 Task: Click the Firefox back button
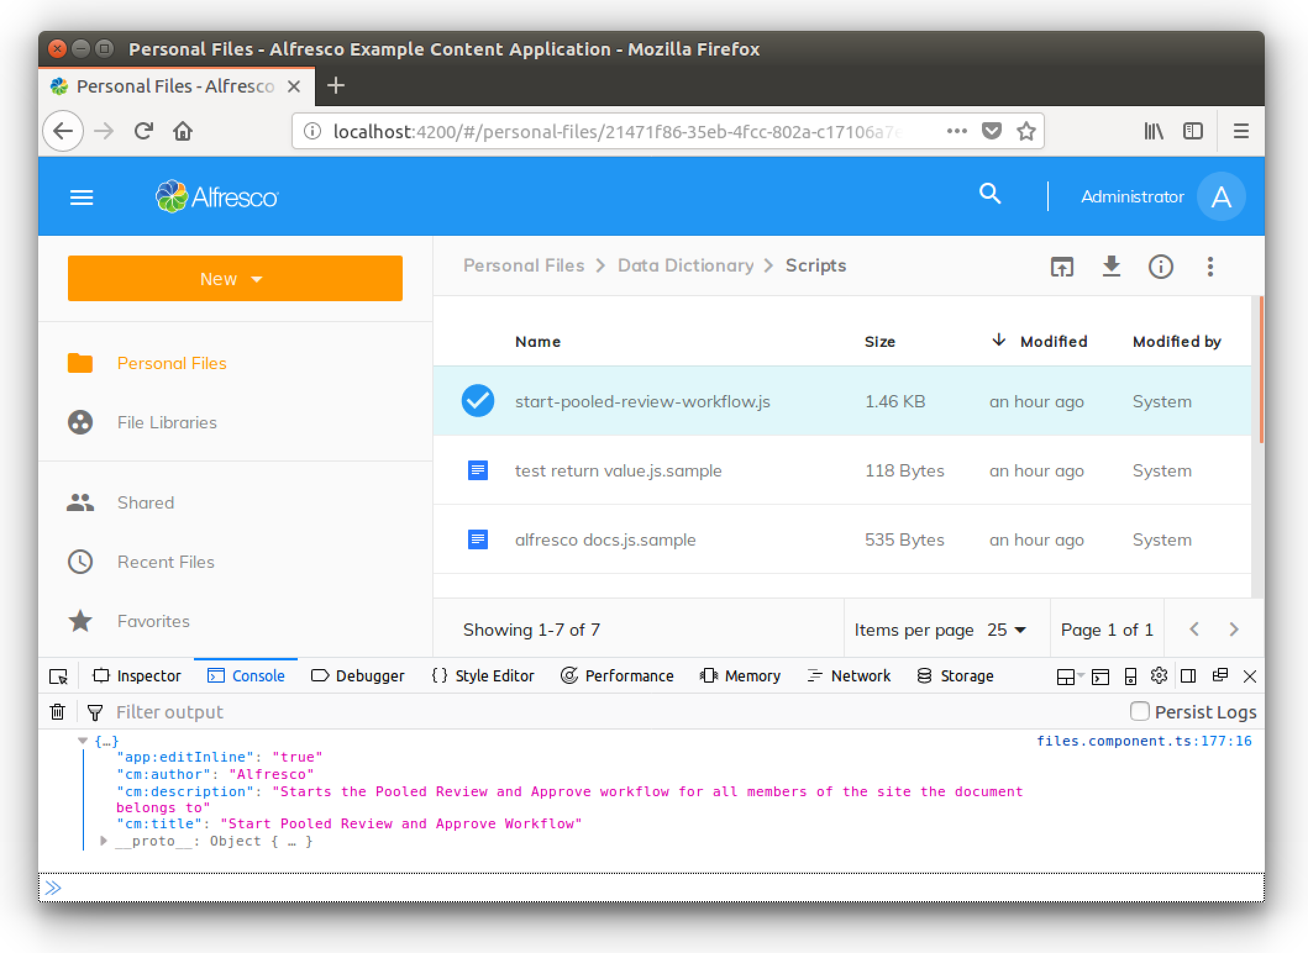click(63, 131)
